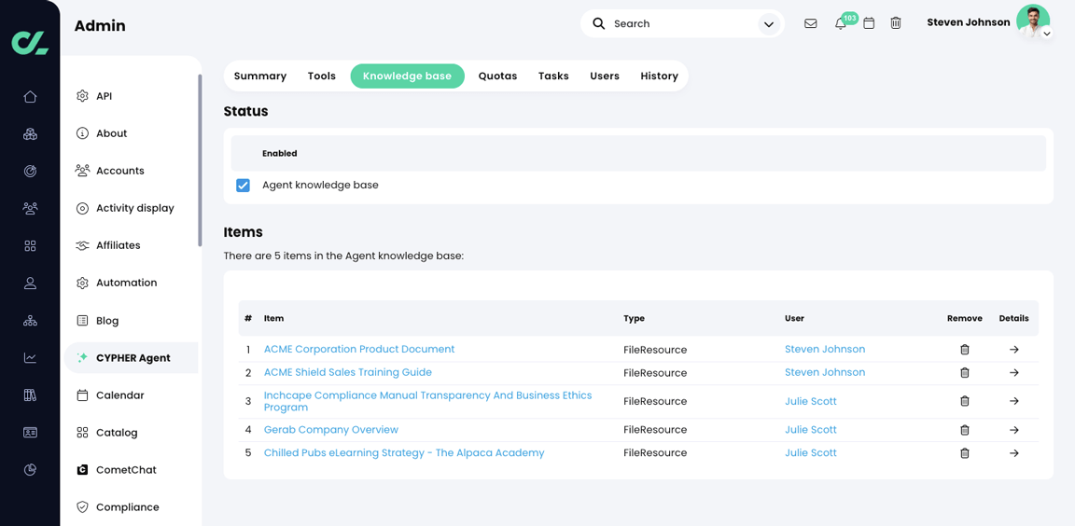Image resolution: width=1075 pixels, height=526 pixels.
Task: Switch to the History tab
Action: (659, 76)
